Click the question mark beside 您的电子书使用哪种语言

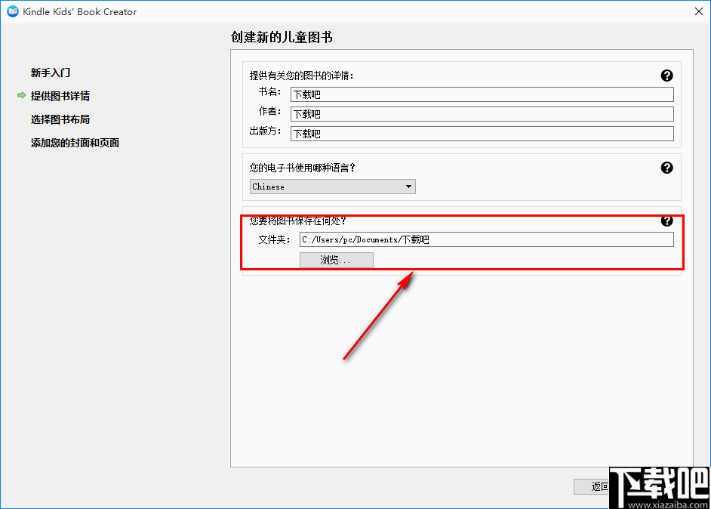pyautogui.click(x=667, y=168)
